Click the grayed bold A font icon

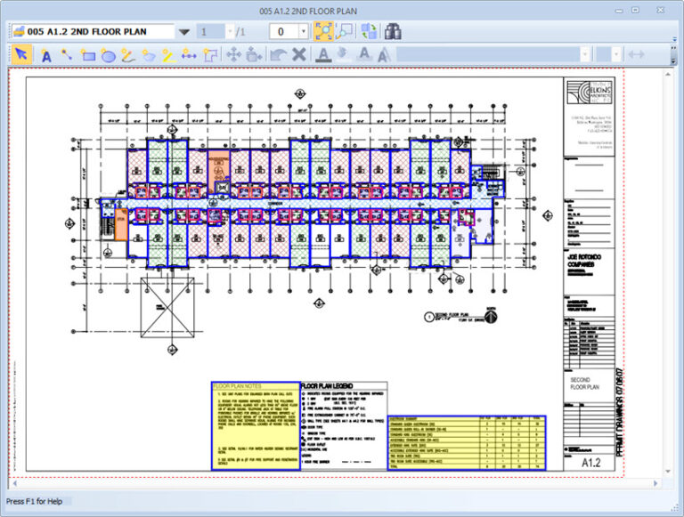pyautogui.click(x=364, y=54)
